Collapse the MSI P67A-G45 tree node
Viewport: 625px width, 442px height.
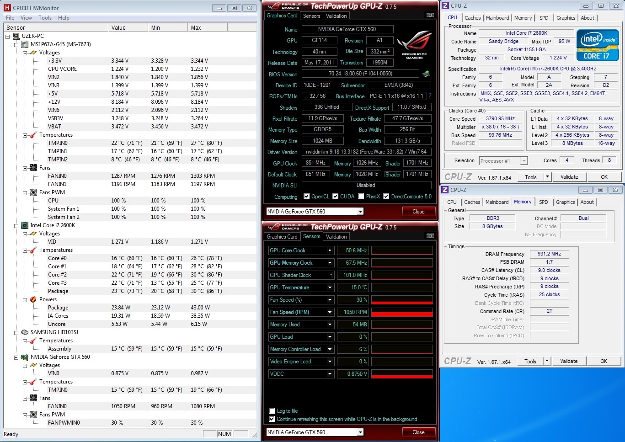[x=16, y=44]
